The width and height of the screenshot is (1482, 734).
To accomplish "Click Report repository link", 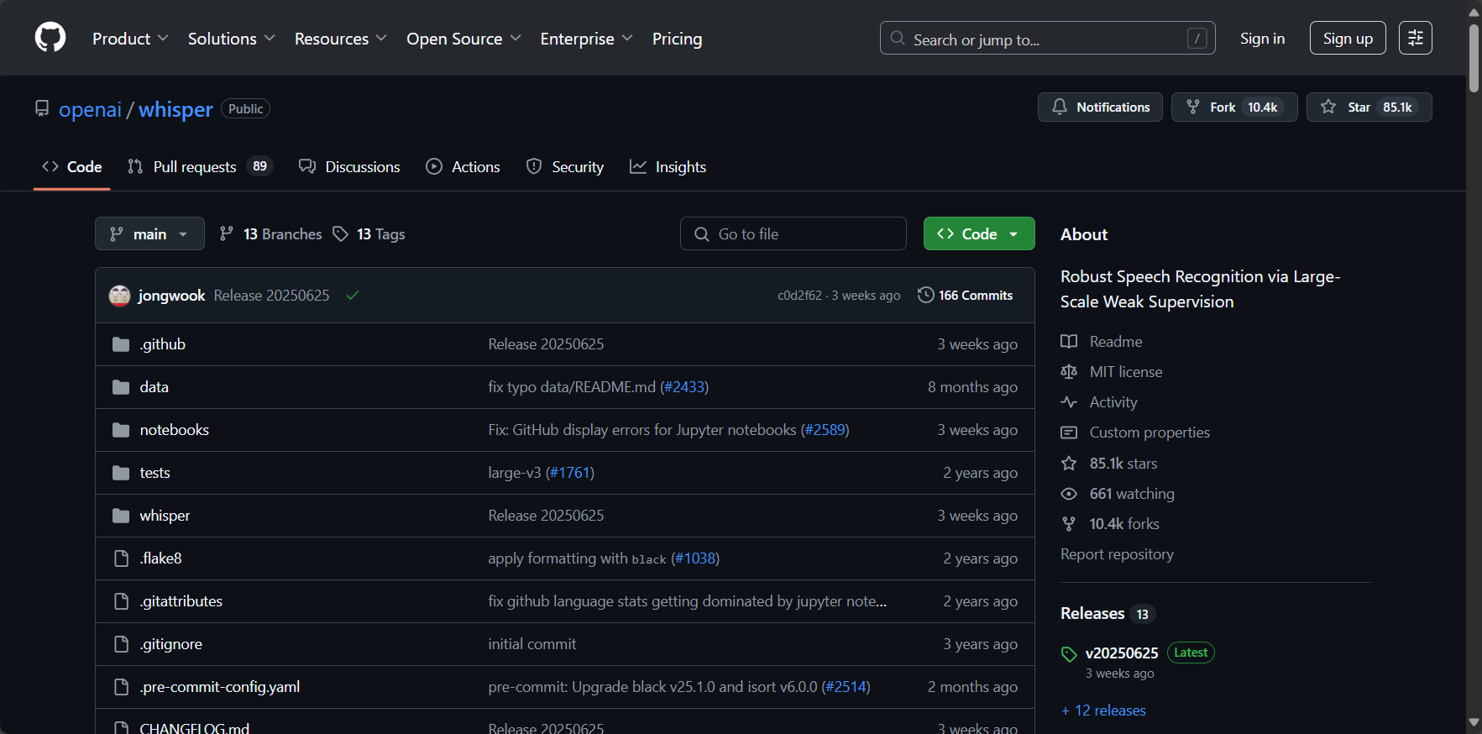I will tap(1117, 554).
